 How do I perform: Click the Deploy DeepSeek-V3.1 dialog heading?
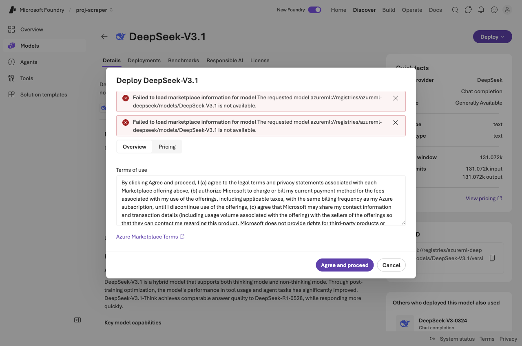pos(157,80)
